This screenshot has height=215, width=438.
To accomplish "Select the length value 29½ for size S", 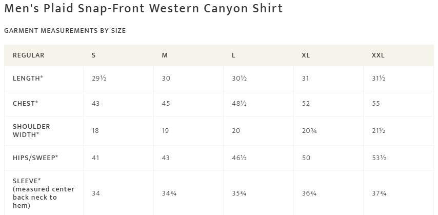I will (x=99, y=79).
